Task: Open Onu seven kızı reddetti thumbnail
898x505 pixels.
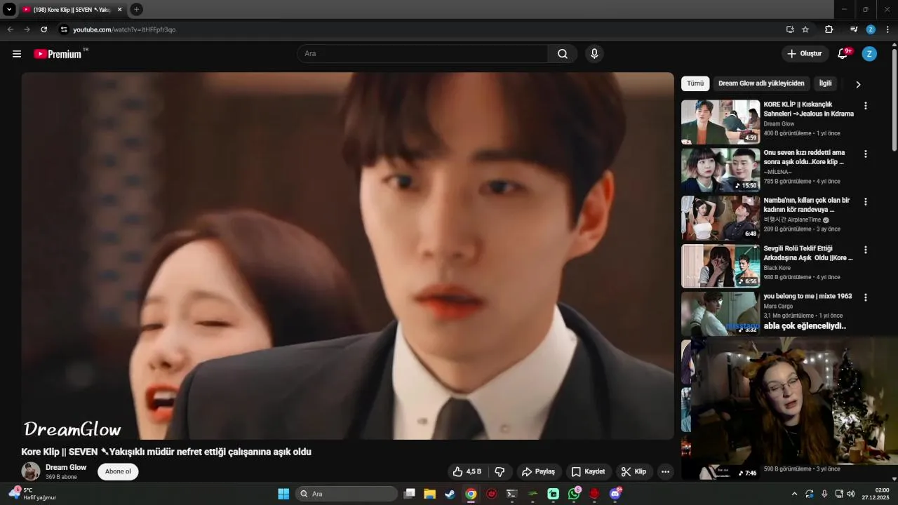Action: [721, 170]
